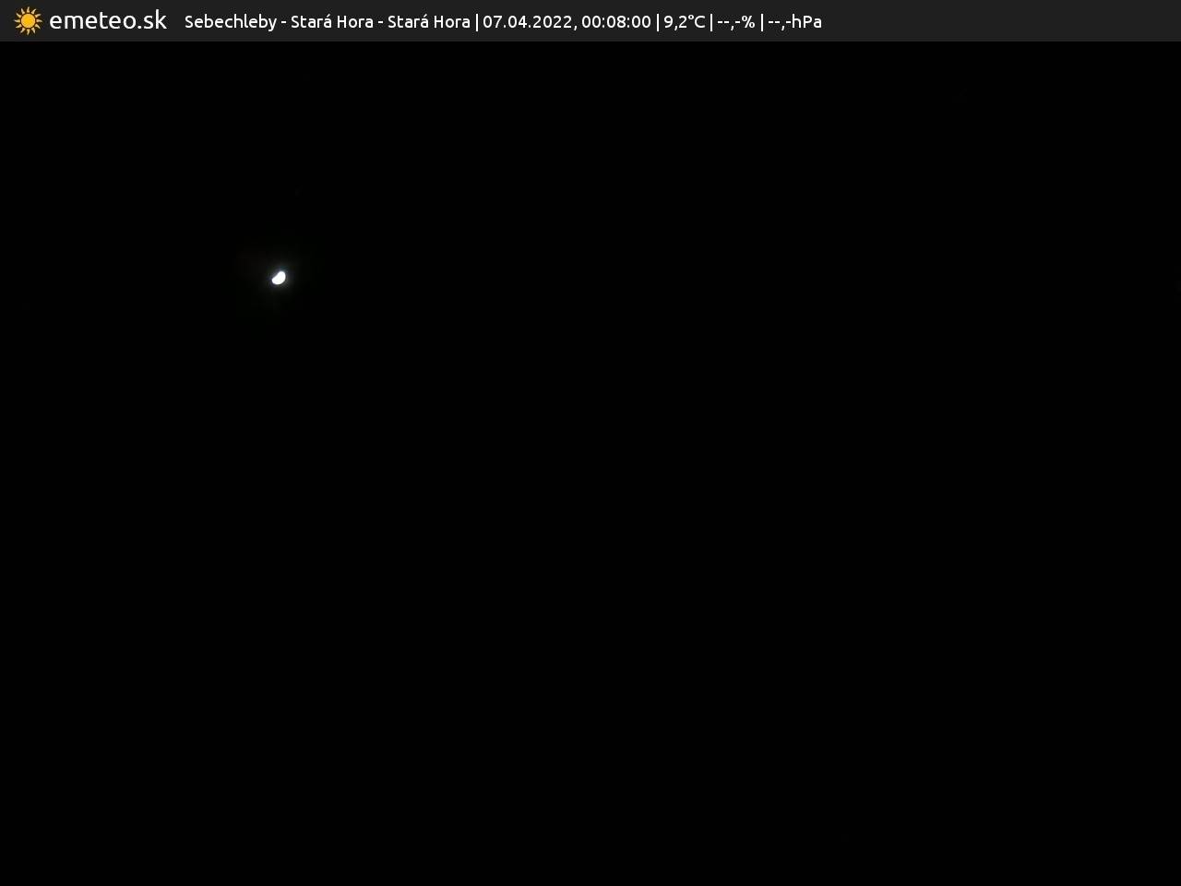This screenshot has width=1181, height=886.
Task: Click the pipe separator before the date
Action: pyautogui.click(x=477, y=21)
